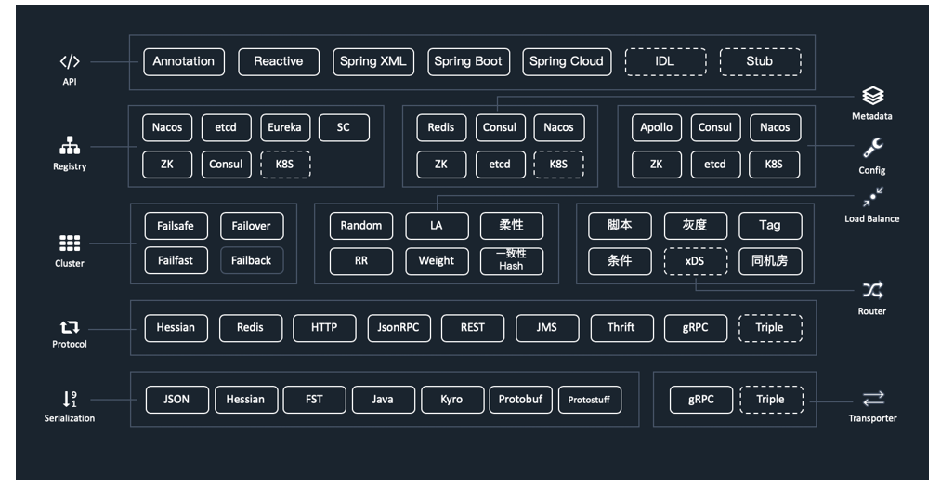Image resolution: width=941 pixels, height=487 pixels.
Task: Select the dashed IDL box
Action: pos(665,62)
